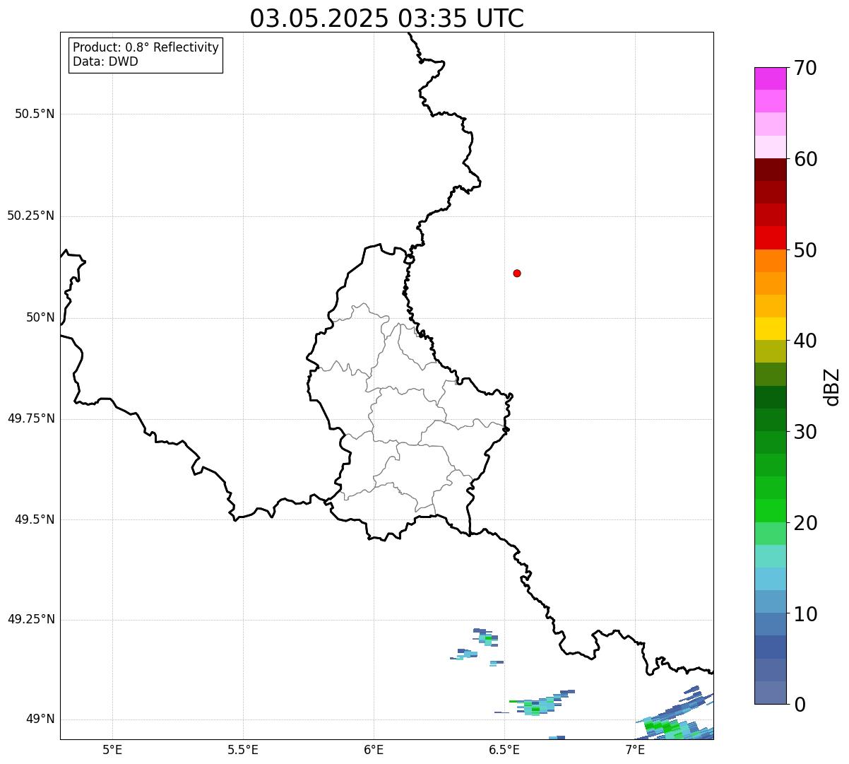Click the light blue swatch above 10 dBZ

click(x=770, y=601)
